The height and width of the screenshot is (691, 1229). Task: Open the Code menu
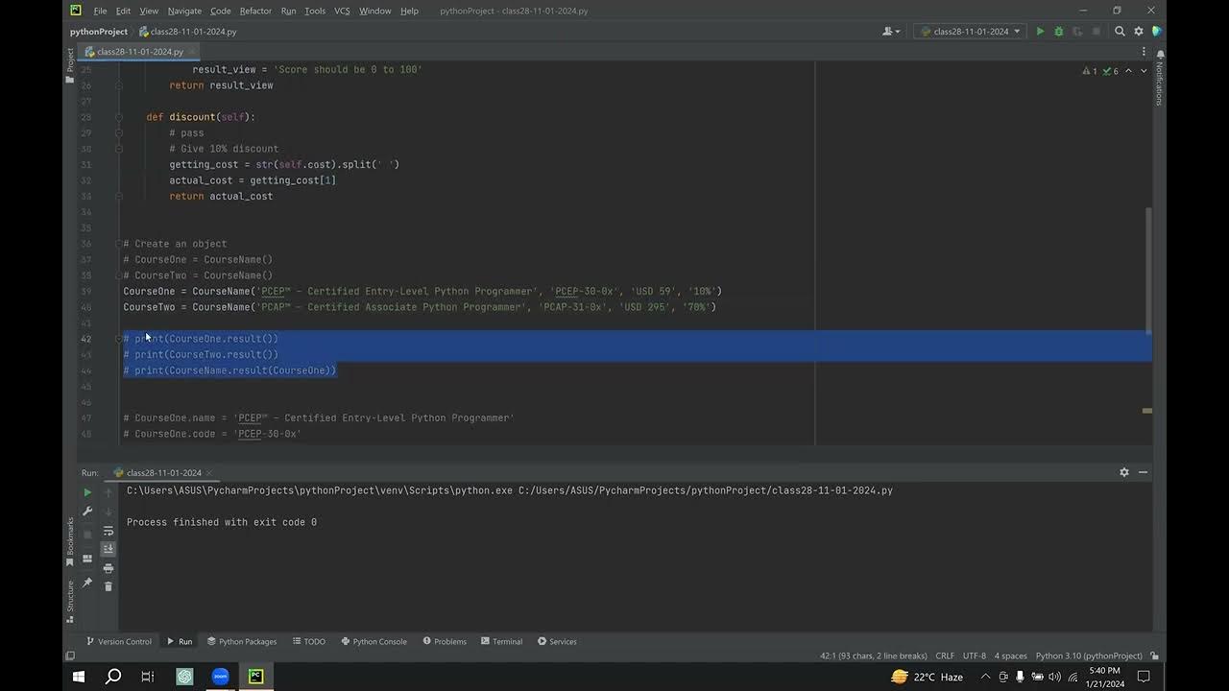point(221,11)
